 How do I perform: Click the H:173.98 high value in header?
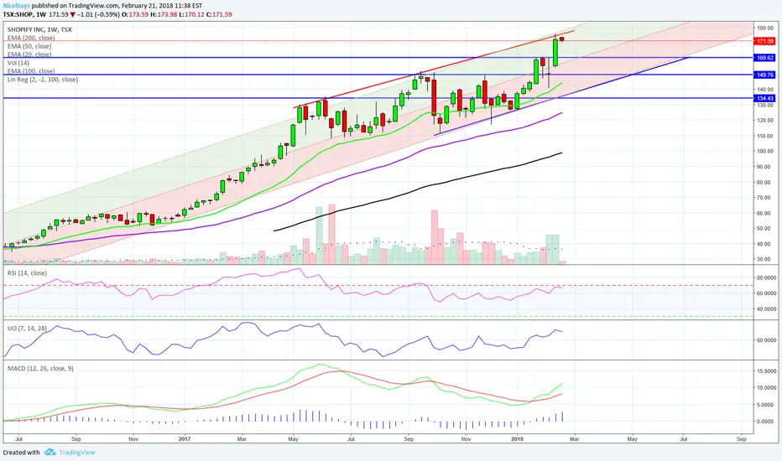click(x=164, y=14)
